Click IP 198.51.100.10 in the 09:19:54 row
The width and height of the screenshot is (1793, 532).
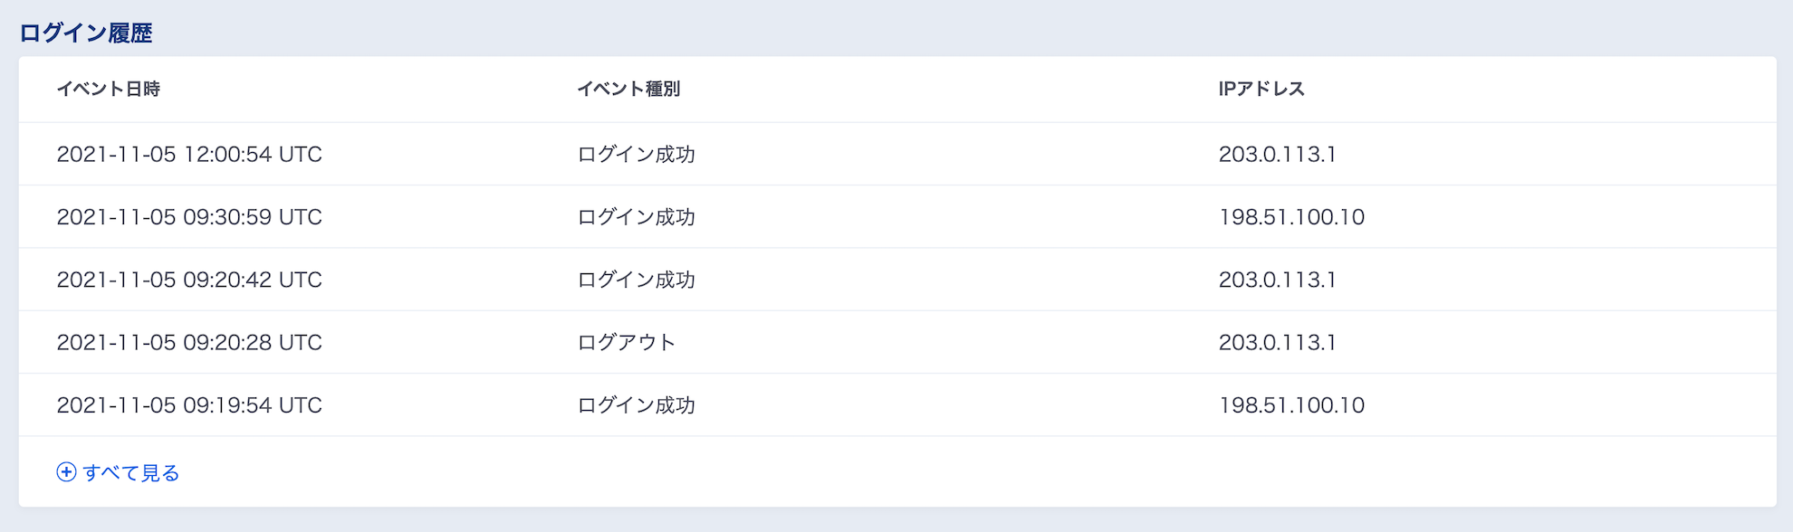point(1291,404)
